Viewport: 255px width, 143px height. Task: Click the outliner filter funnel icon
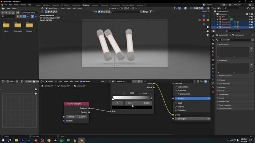click(x=248, y=8)
